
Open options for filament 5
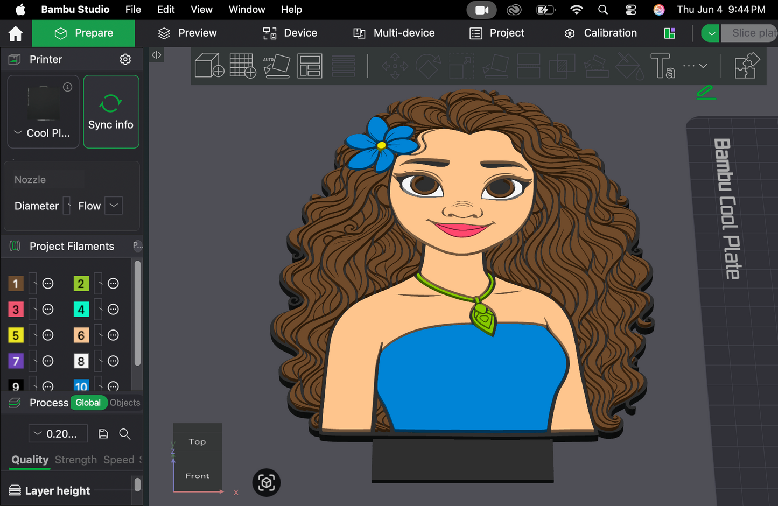pyautogui.click(x=48, y=335)
